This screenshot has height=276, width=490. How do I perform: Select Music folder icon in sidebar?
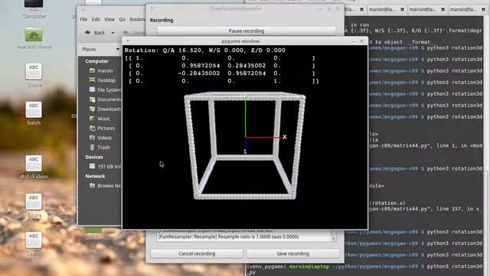point(92,119)
